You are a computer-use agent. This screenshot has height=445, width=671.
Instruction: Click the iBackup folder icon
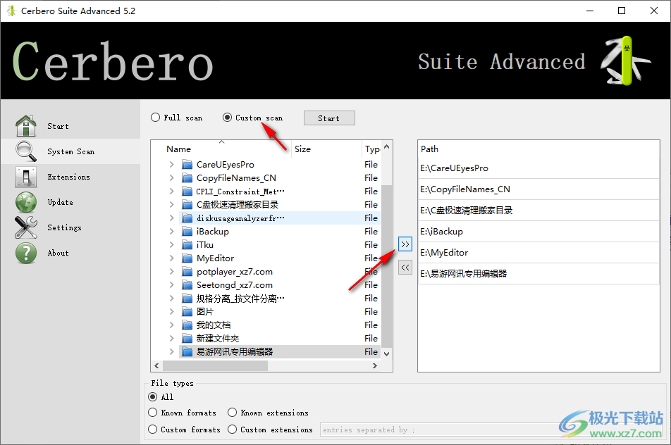coord(187,231)
